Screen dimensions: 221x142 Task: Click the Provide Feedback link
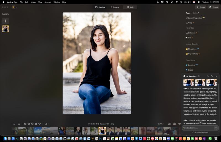tap(201, 132)
